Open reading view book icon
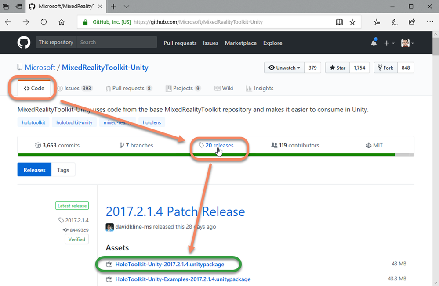 (x=339, y=22)
